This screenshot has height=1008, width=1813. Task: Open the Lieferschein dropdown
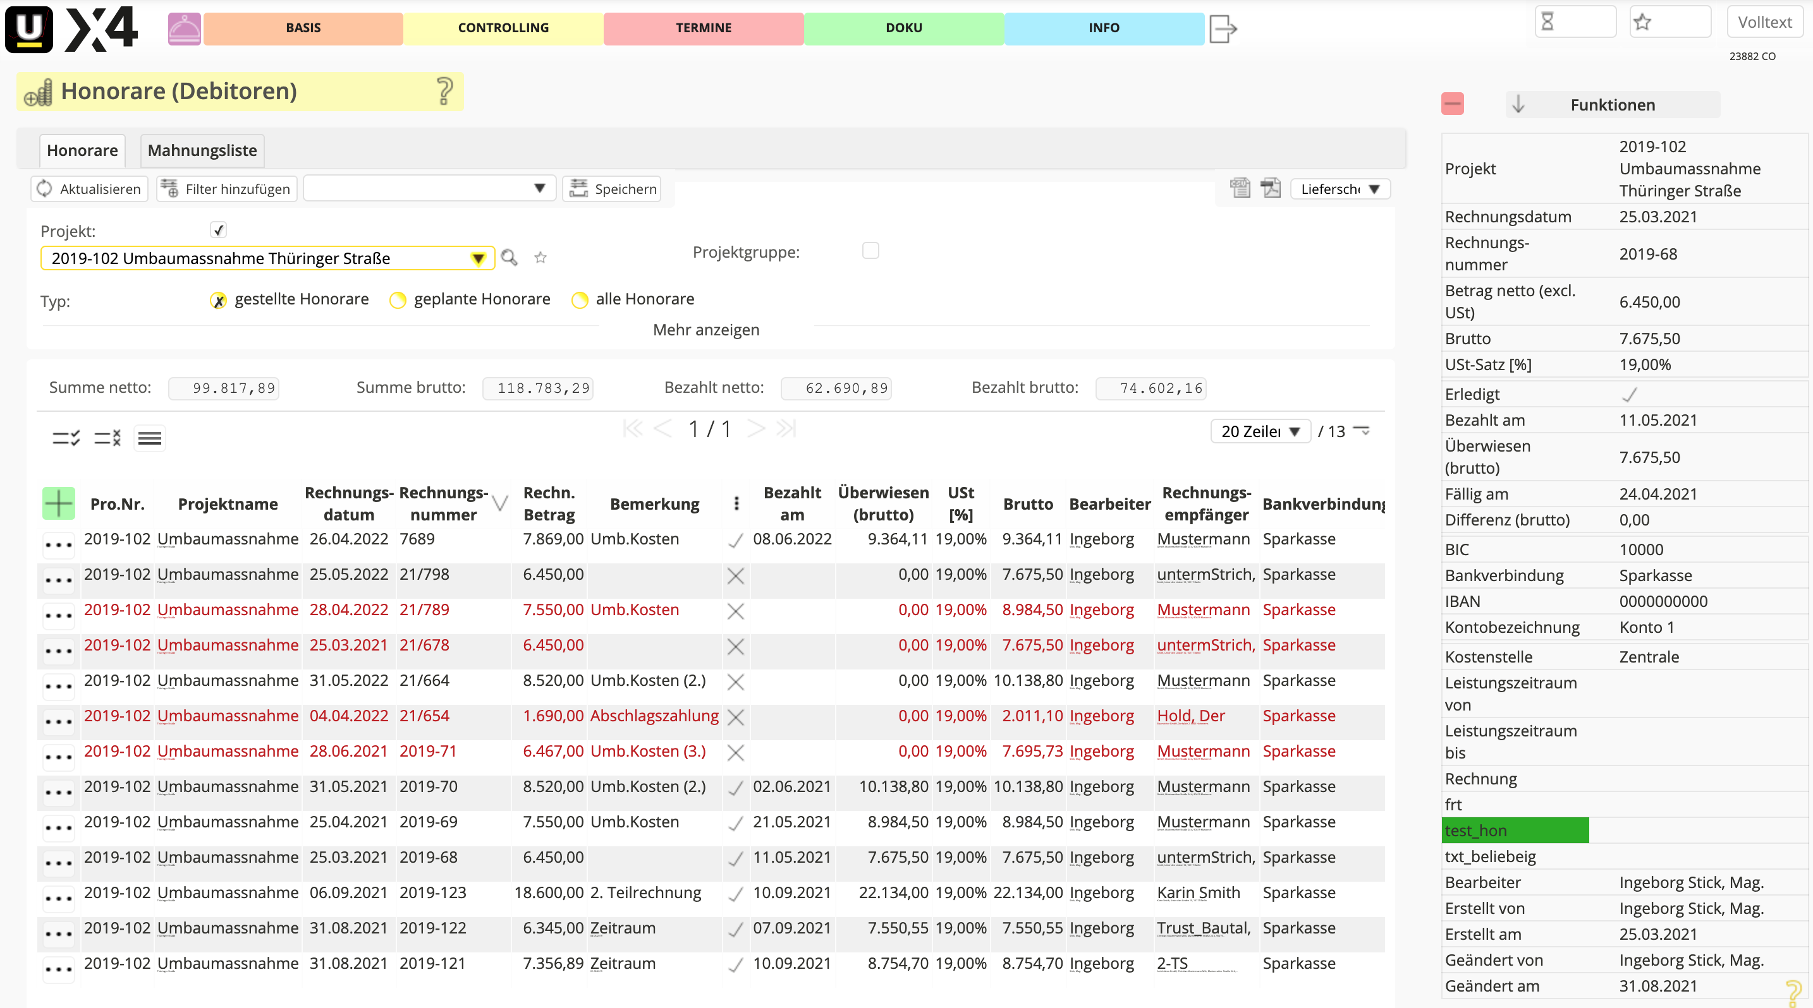click(1340, 189)
